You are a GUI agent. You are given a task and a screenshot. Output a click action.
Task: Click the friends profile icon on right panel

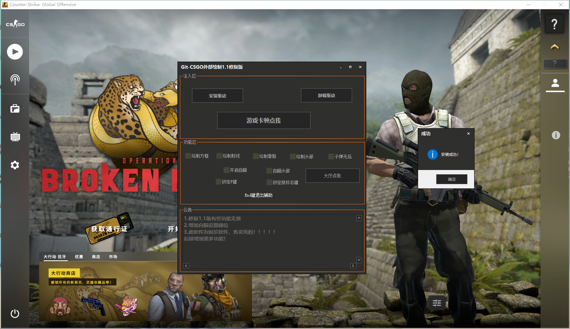tap(555, 82)
